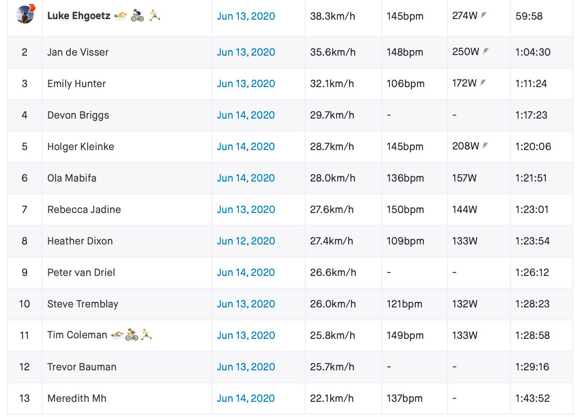Select Peter van Driel's name in row 9
Viewport: 579px width, 417px height.
[x=82, y=273]
